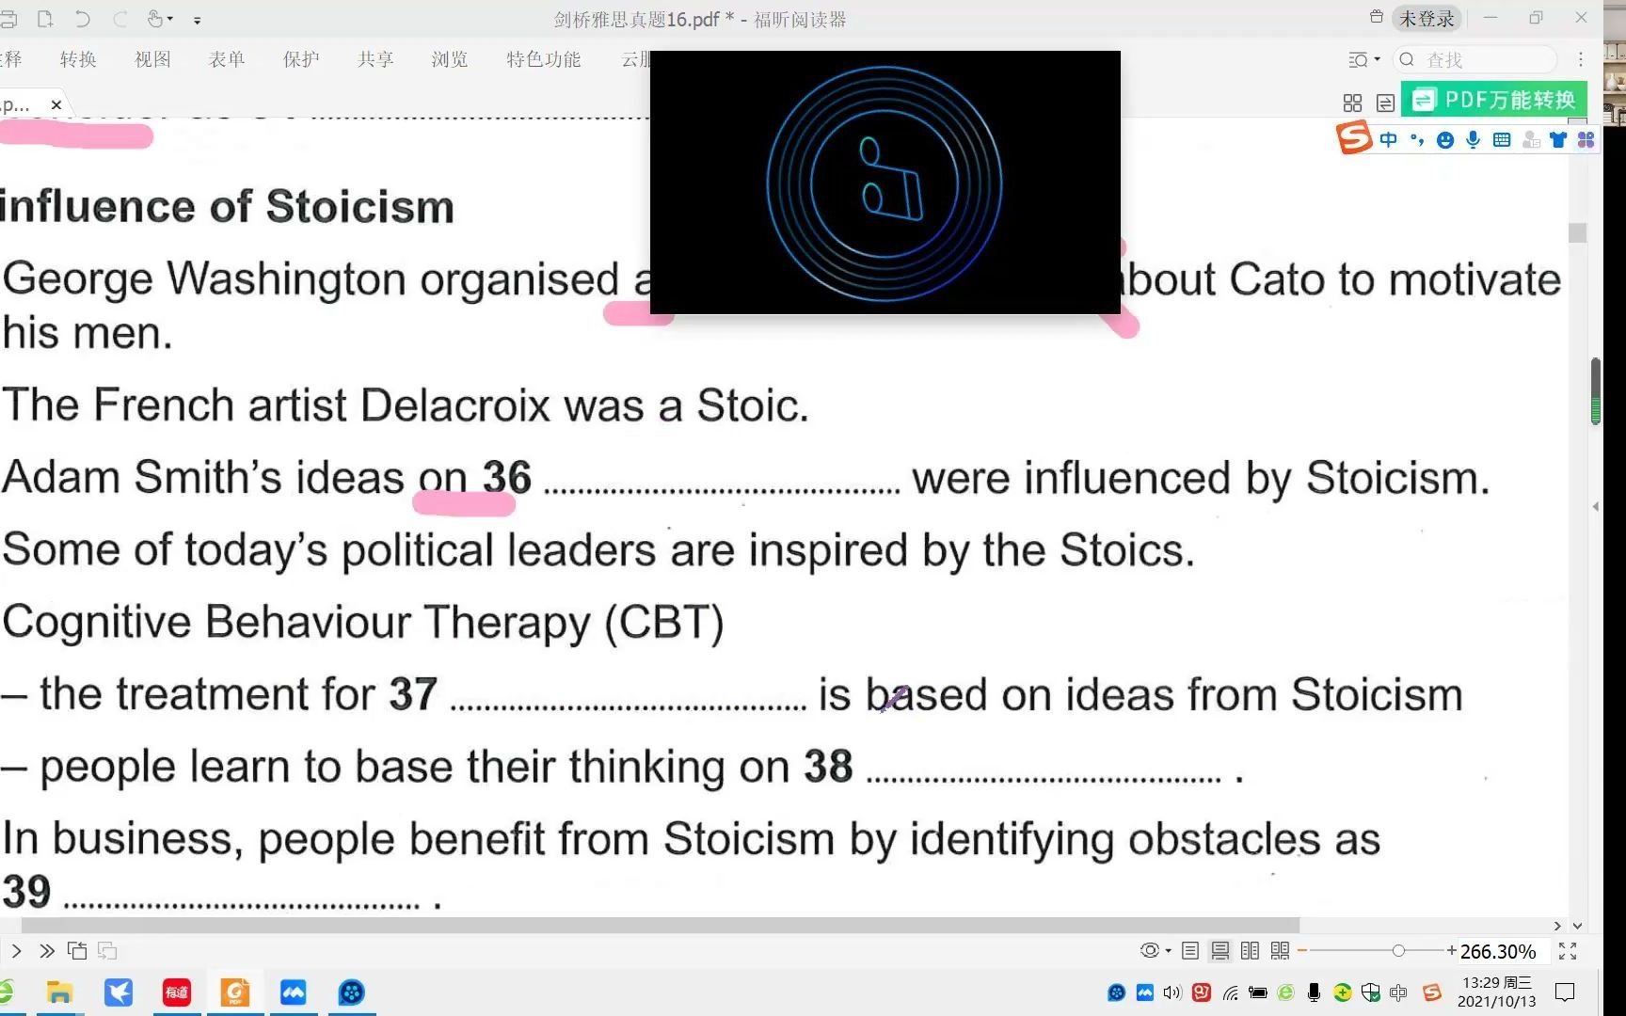1626x1016 pixels.
Task: Open File Explorer from the taskbar
Action: click(x=59, y=992)
